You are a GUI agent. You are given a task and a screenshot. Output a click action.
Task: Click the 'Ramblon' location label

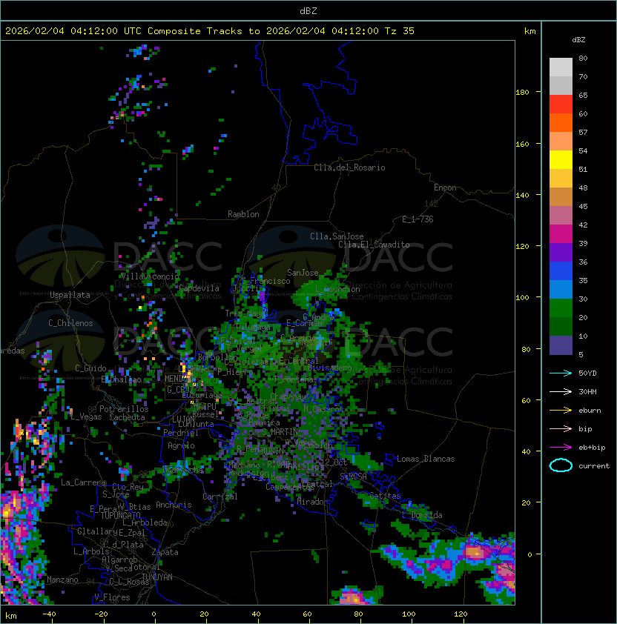click(x=243, y=214)
